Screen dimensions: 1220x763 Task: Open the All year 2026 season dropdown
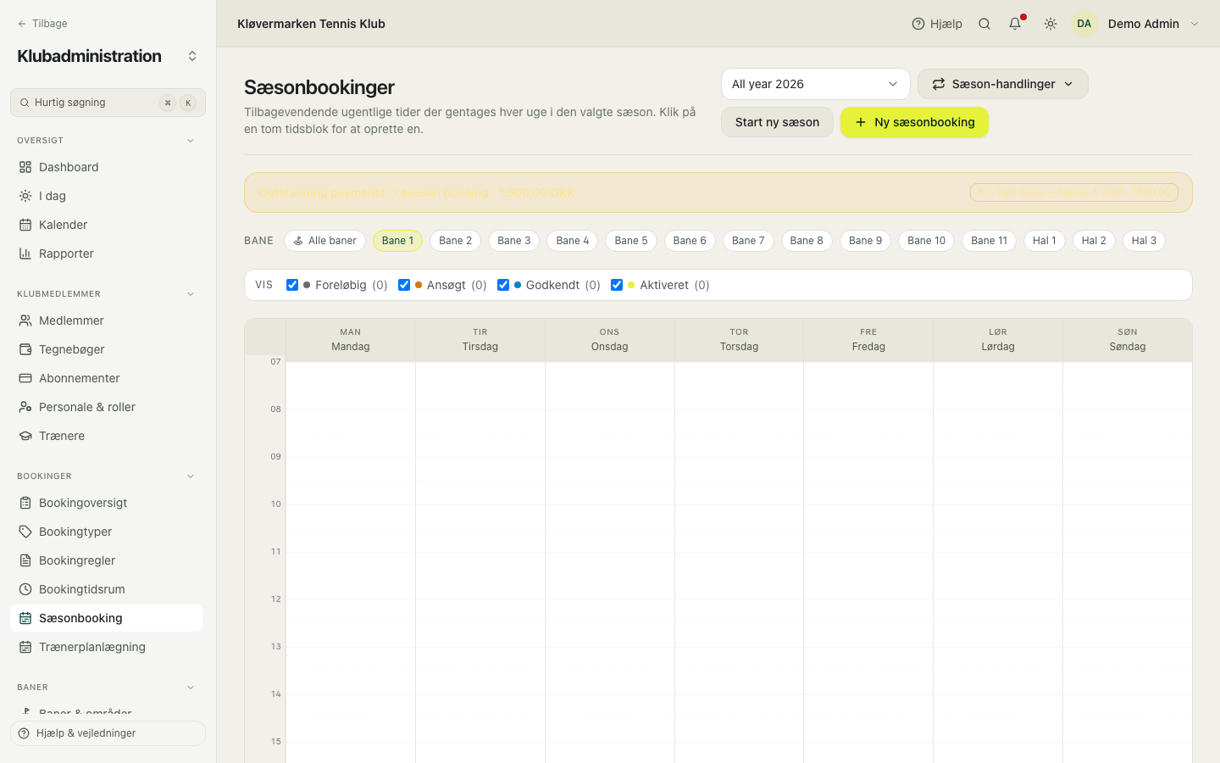(815, 84)
